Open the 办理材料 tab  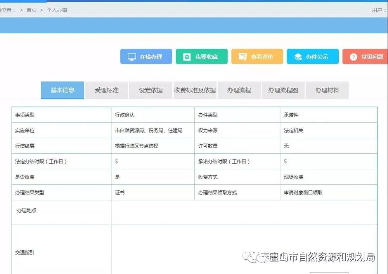(x=327, y=90)
